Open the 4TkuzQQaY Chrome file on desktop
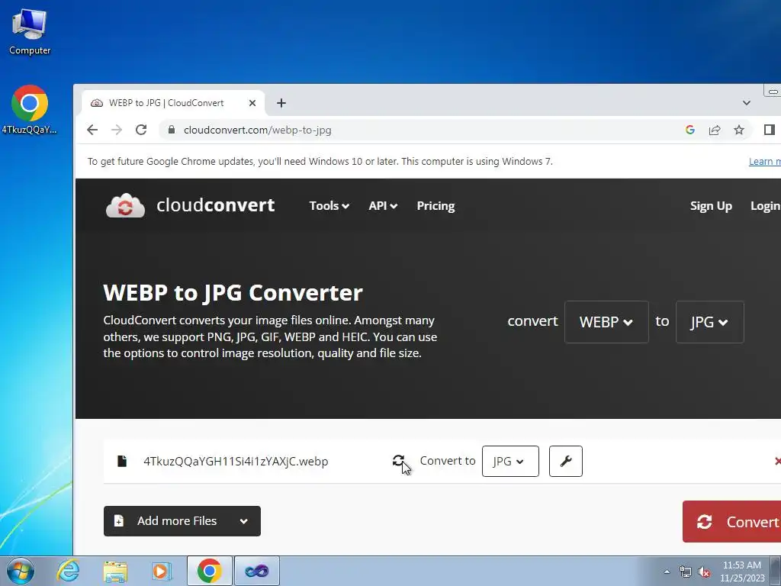Viewport: 781px width, 586px height. 30,110
